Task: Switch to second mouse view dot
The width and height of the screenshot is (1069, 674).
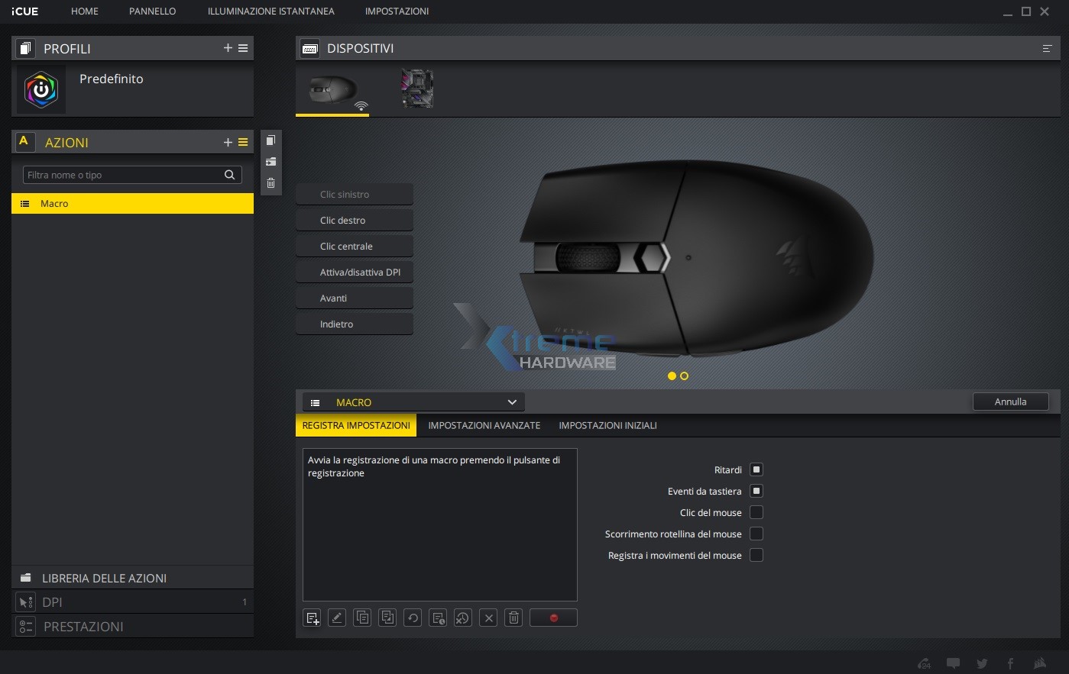Action: point(684,376)
